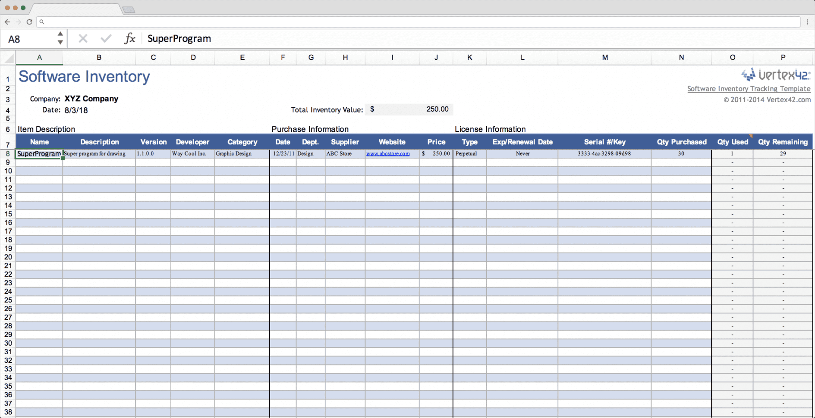Click the up arrow beside the Name Box

click(x=60, y=34)
